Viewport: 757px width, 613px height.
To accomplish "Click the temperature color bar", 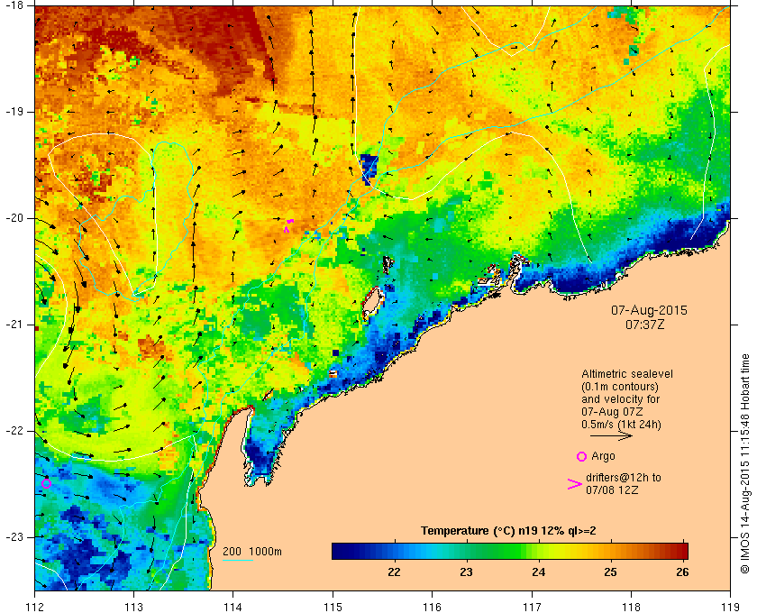I will pyautogui.click(x=510, y=551).
